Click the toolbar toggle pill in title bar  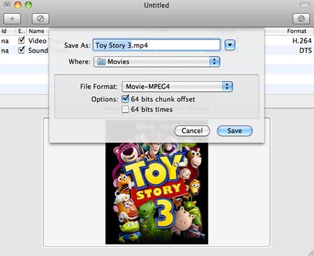305,5
